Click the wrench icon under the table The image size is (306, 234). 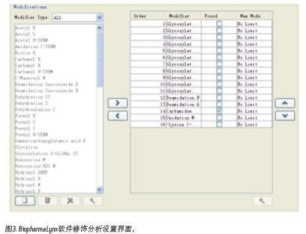(x=262, y=201)
